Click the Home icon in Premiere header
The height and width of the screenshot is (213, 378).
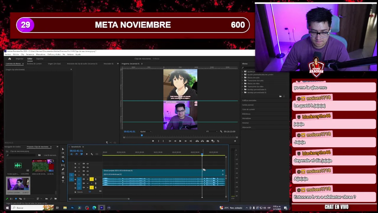9,59
